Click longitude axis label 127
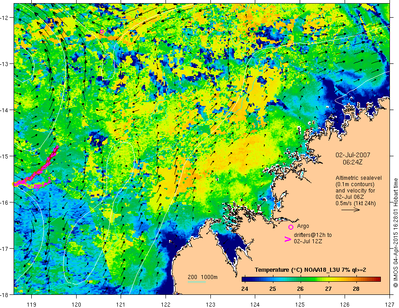 click(389, 305)
